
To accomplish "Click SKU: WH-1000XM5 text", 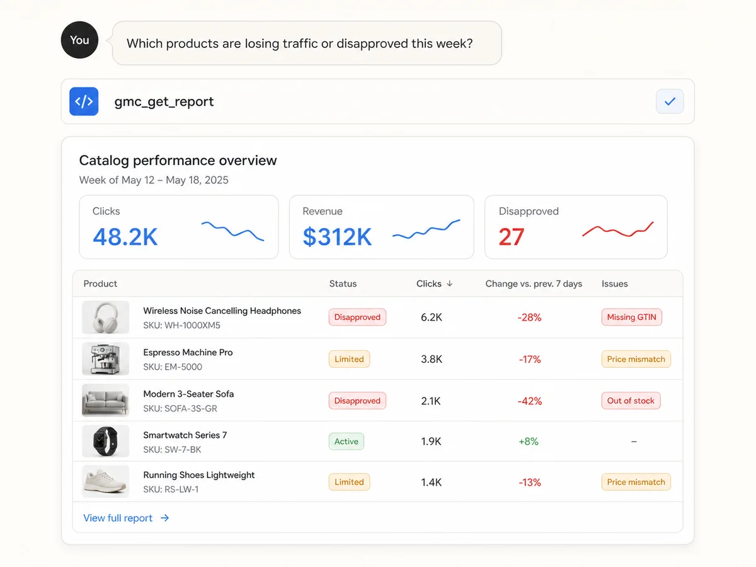I will (182, 326).
